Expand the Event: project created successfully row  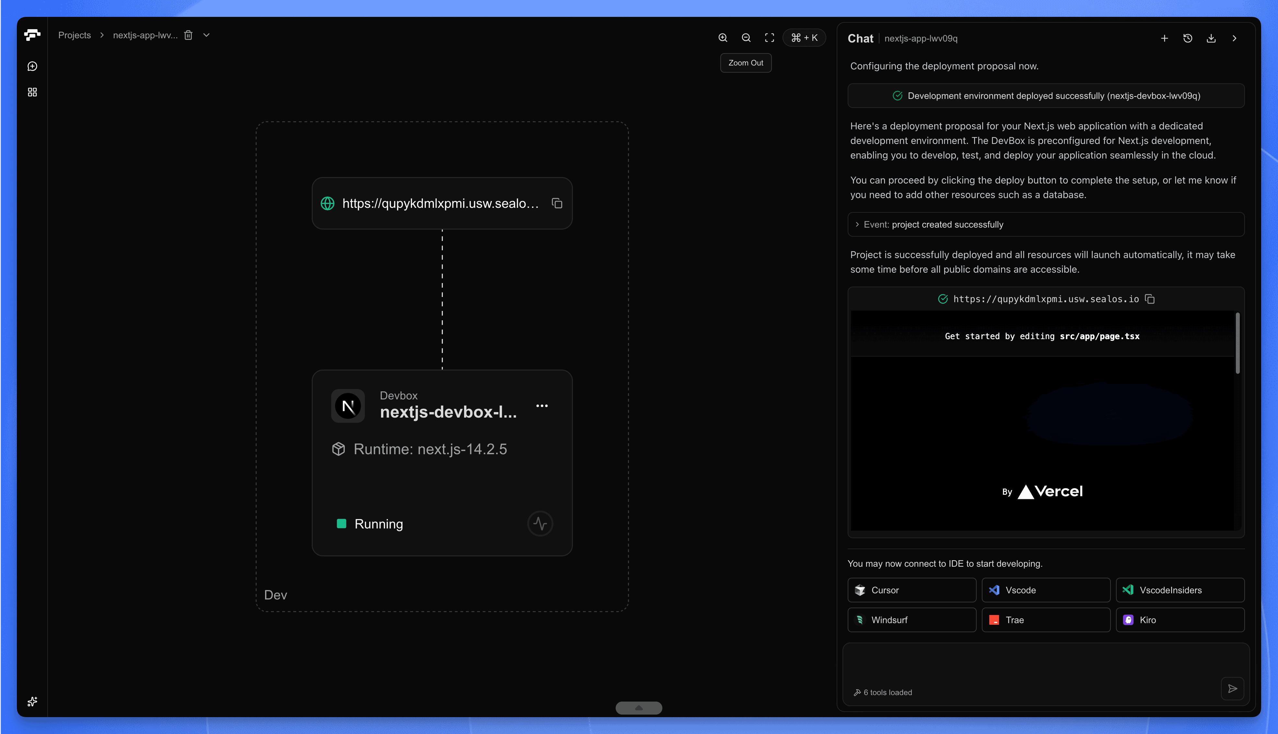pos(1046,224)
